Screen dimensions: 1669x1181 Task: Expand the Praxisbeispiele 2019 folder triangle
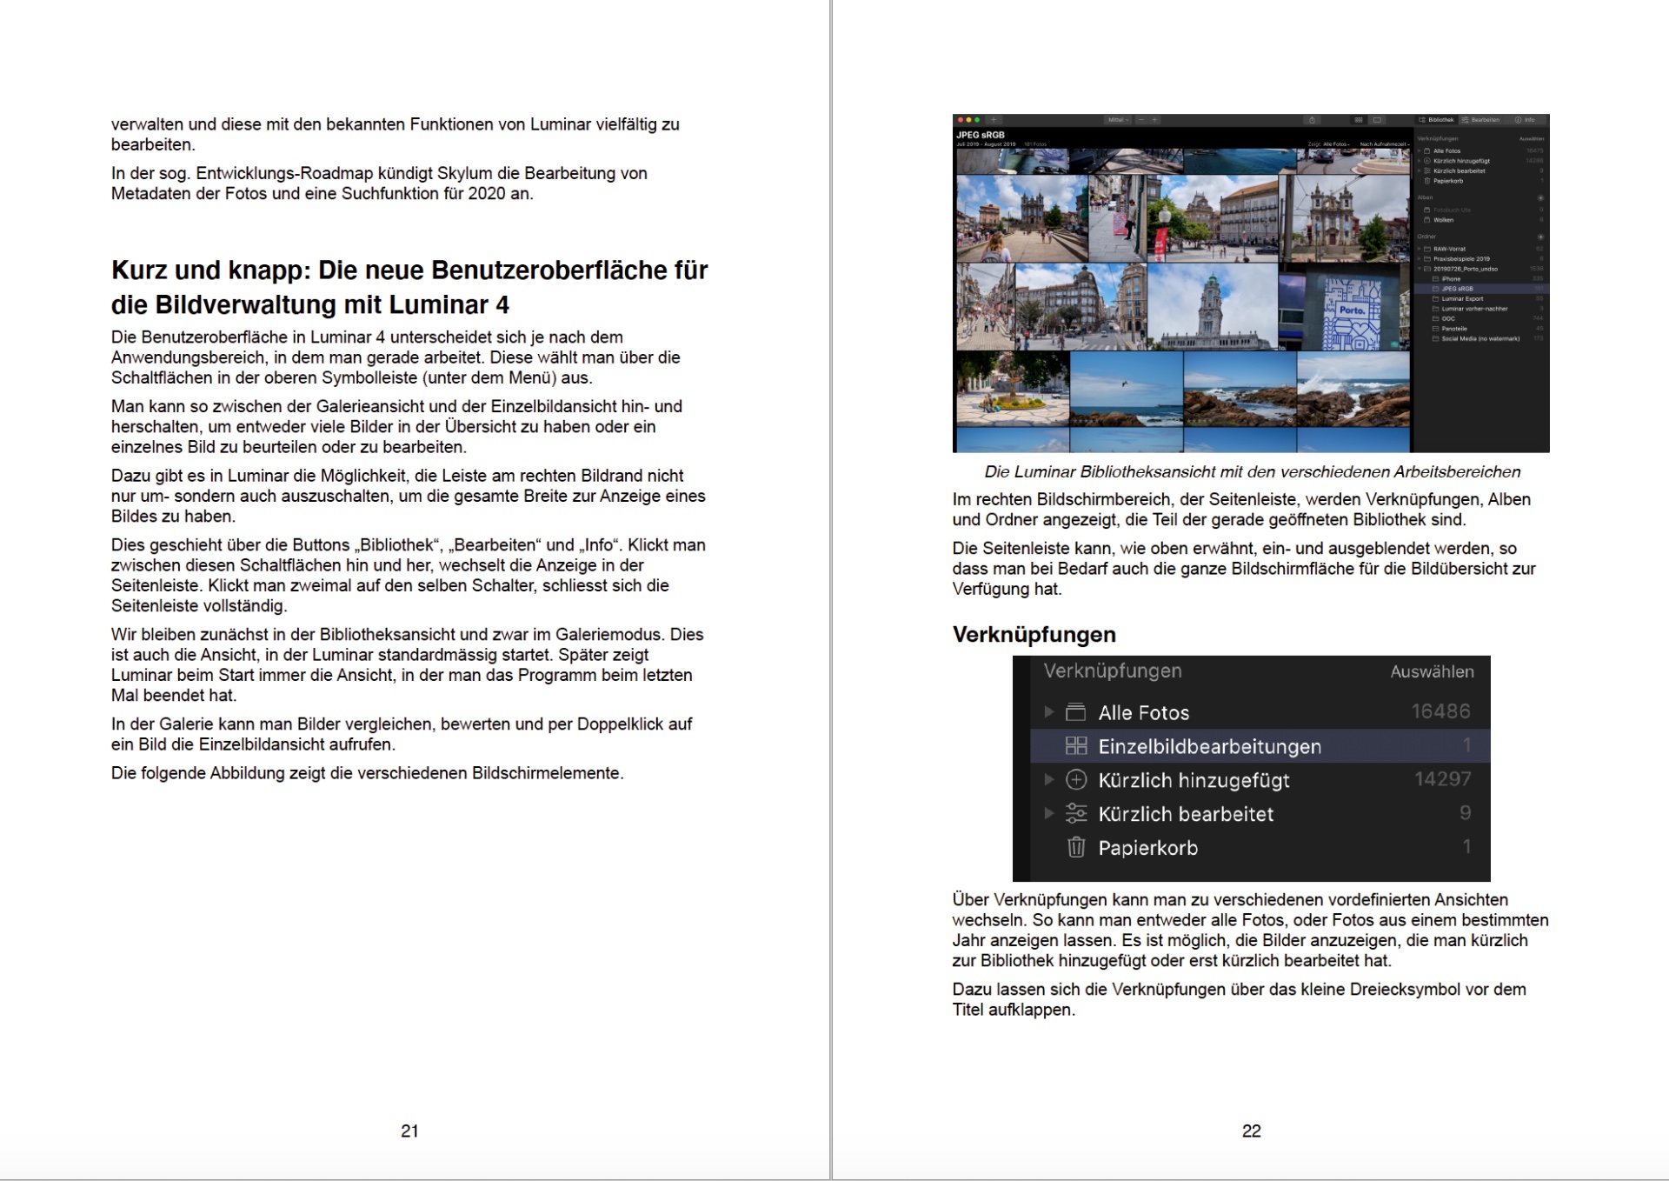tap(1420, 259)
